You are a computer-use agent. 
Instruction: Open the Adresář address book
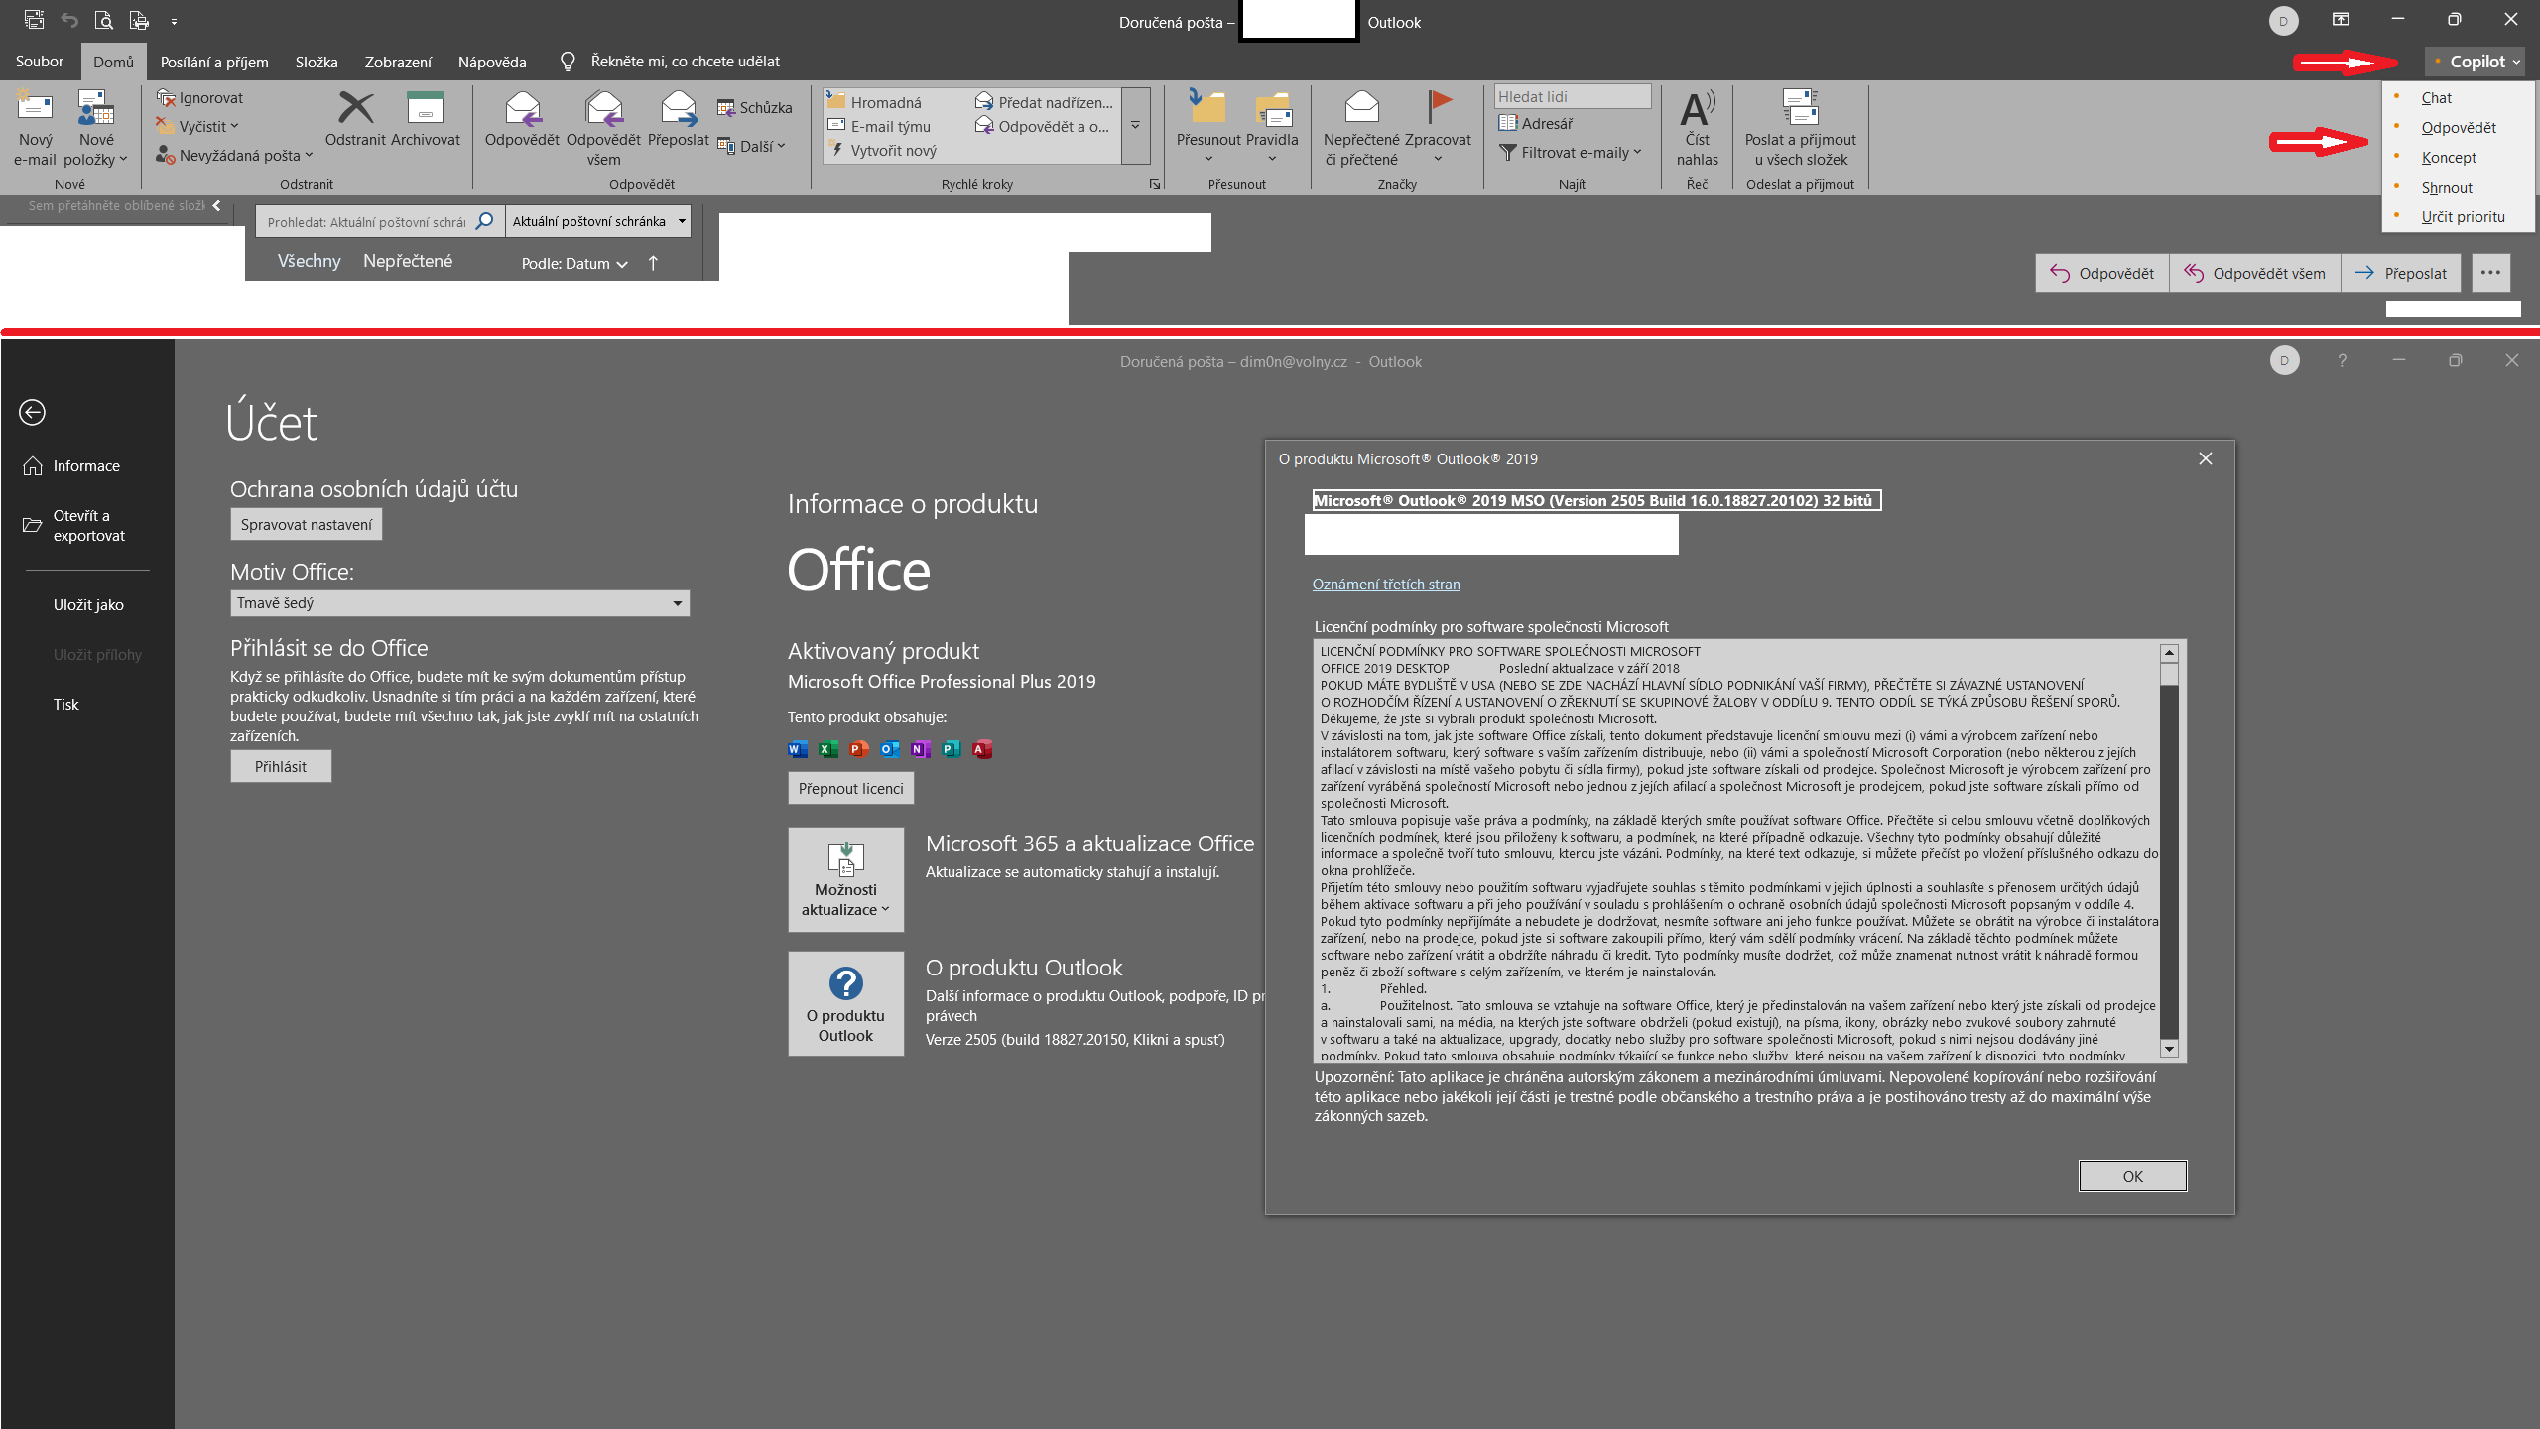pos(1536,123)
